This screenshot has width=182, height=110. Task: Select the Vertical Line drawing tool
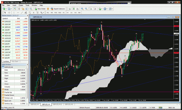pos(14,12)
